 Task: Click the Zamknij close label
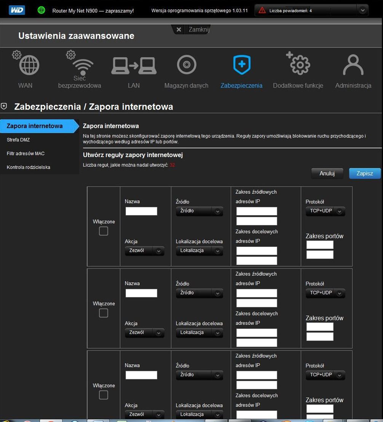click(199, 29)
